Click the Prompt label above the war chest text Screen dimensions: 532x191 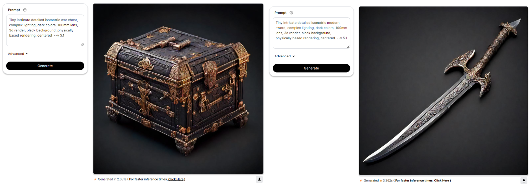(14, 10)
